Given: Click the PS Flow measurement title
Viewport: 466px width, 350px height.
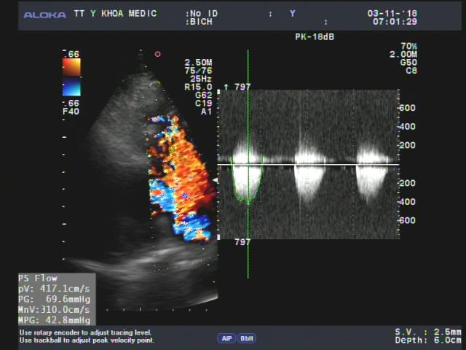Looking at the screenshot, I should point(38,279).
